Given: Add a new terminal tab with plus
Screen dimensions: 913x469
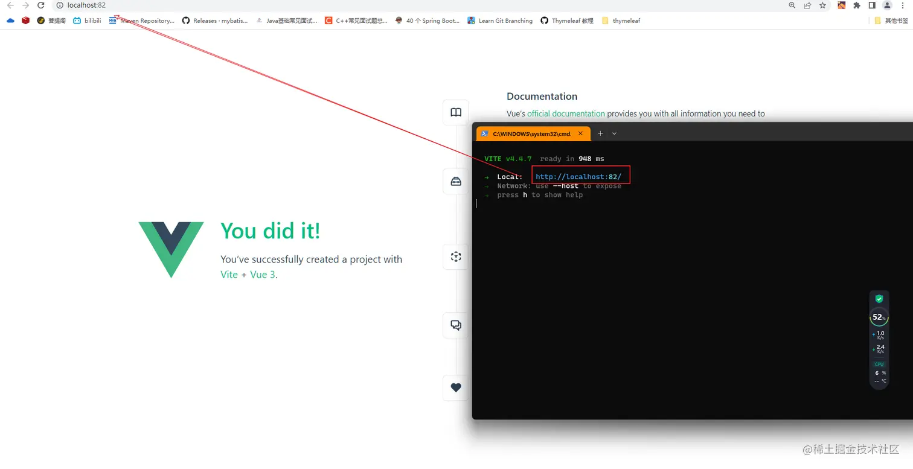Looking at the screenshot, I should pyautogui.click(x=600, y=133).
